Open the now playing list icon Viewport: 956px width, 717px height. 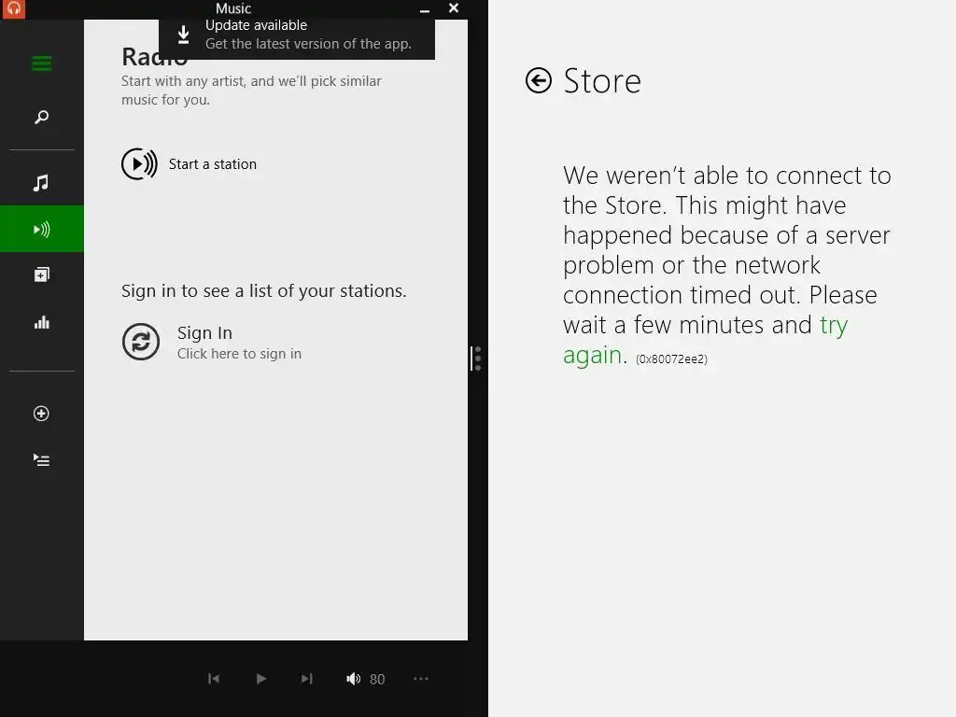pos(41,459)
